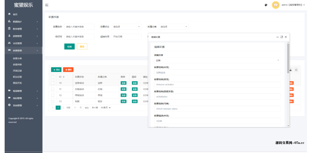Expand the 视频管理 sidebar menu
Image resolution: width=313 pixels, height=153 pixels.
(x=23, y=91)
